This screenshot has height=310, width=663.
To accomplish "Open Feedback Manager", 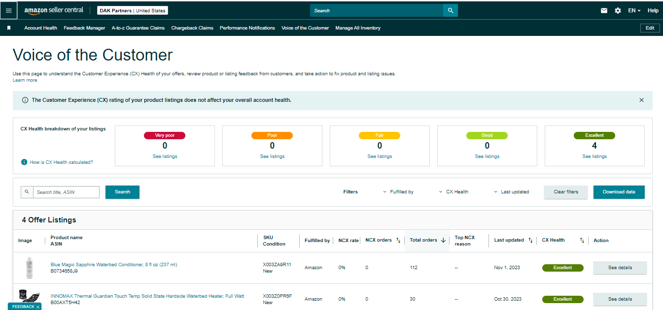I will pyautogui.click(x=84, y=28).
